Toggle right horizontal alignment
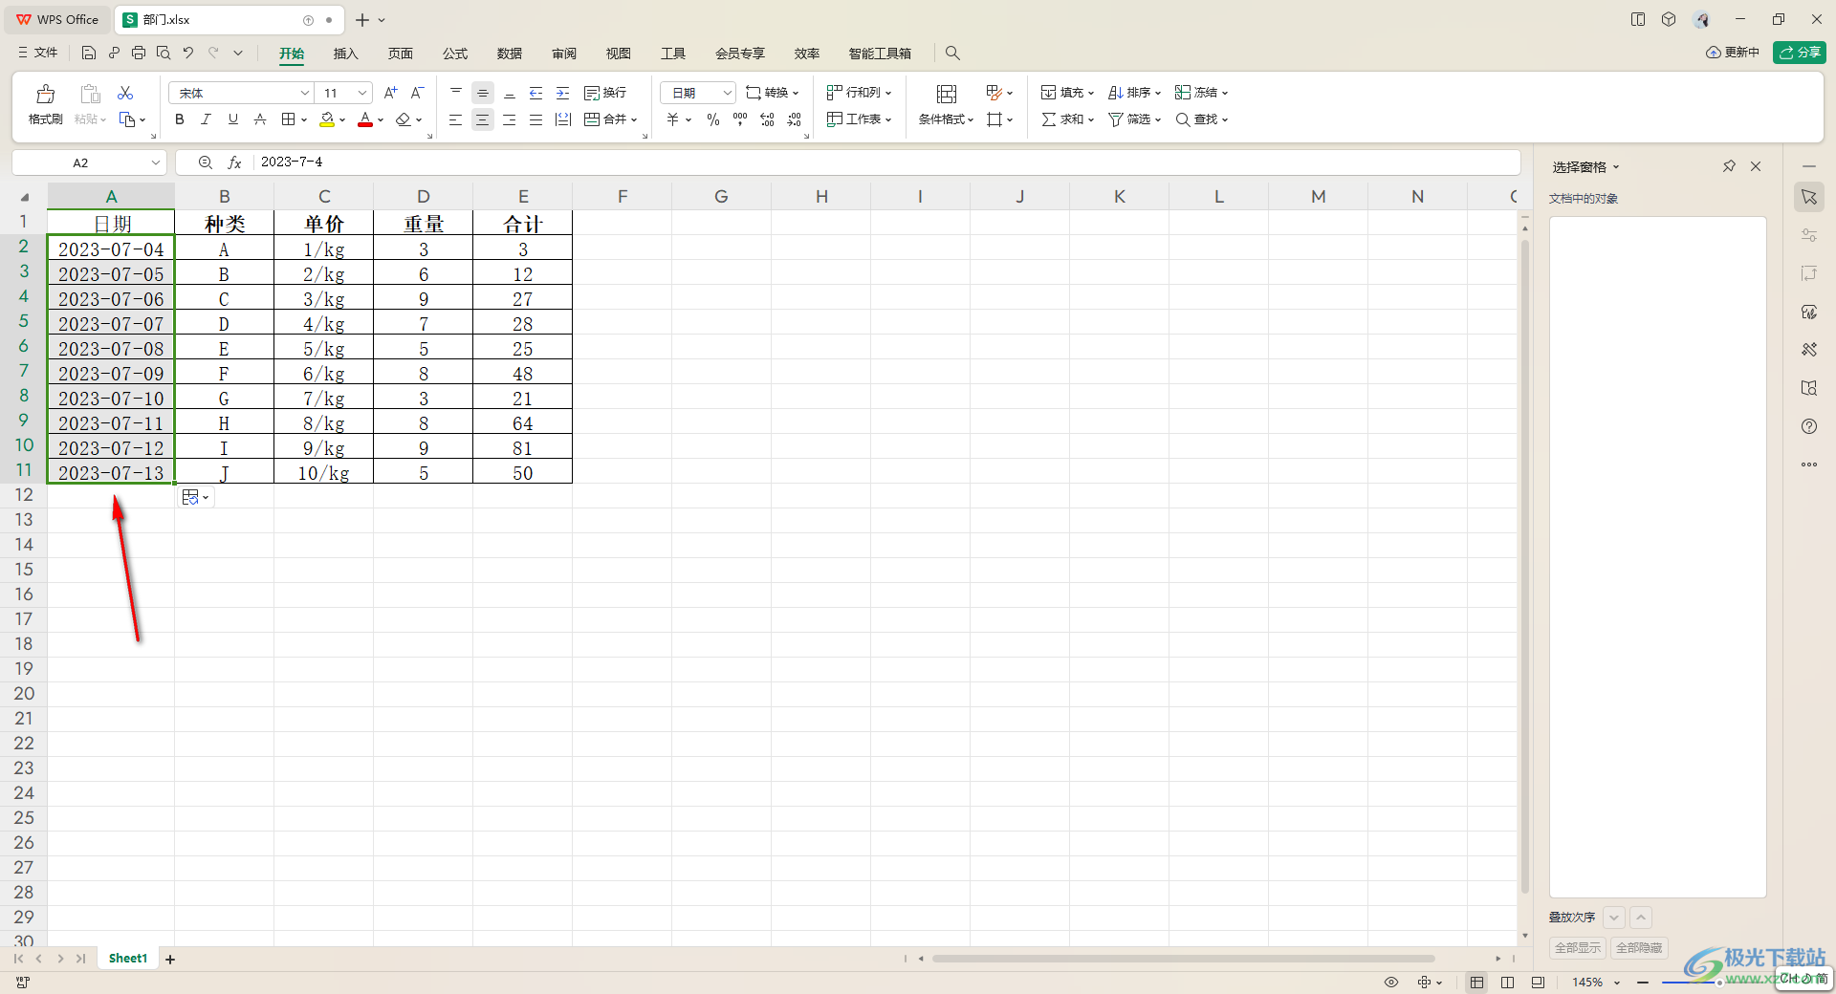Screen dimensions: 1836x994 click(x=510, y=119)
